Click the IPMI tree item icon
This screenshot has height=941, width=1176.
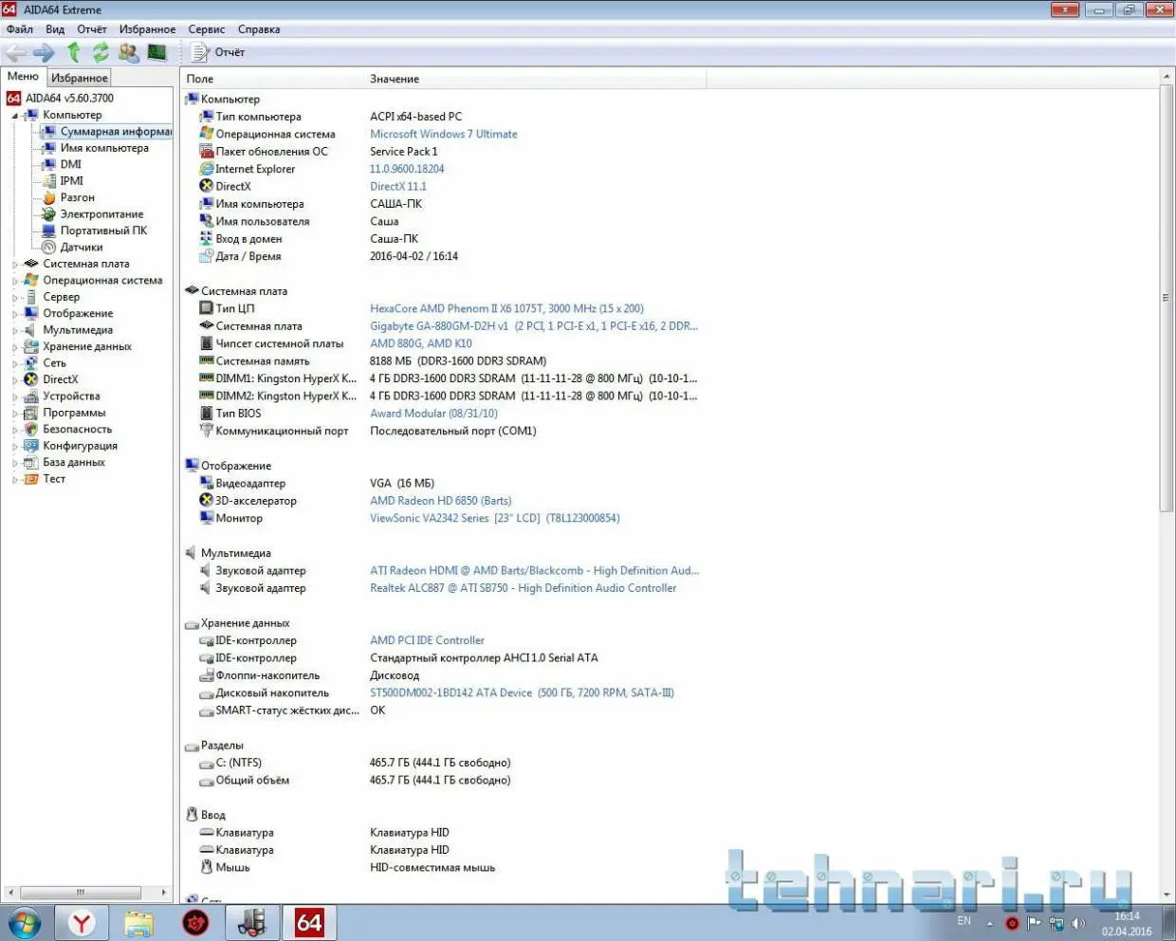49,181
